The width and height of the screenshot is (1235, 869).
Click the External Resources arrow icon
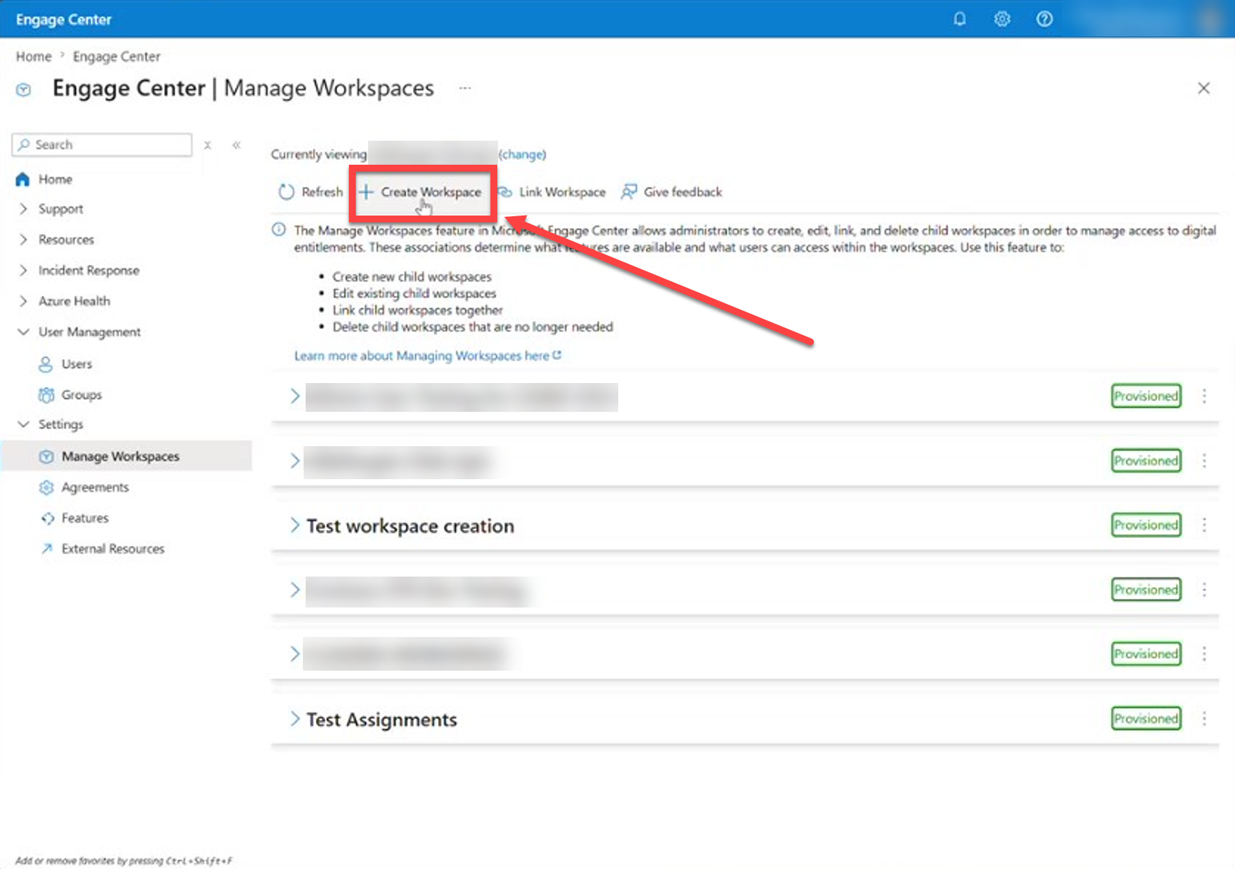(x=47, y=548)
